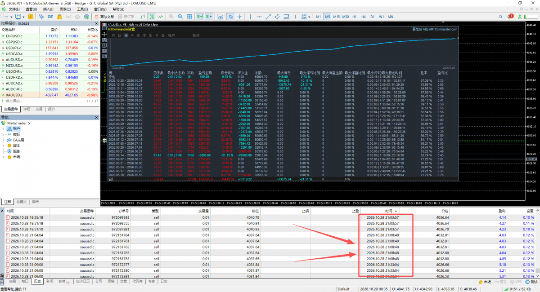The height and width of the screenshot is (292, 540).
Task: Expand the 指标 node in Navigator tree
Action: coord(3,134)
